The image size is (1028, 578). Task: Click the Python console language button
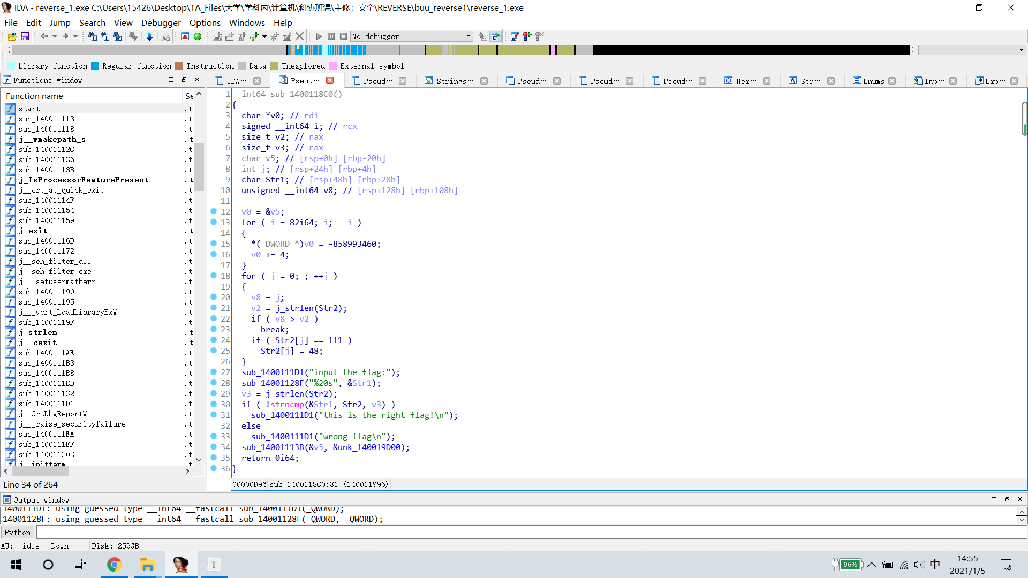tap(18, 533)
